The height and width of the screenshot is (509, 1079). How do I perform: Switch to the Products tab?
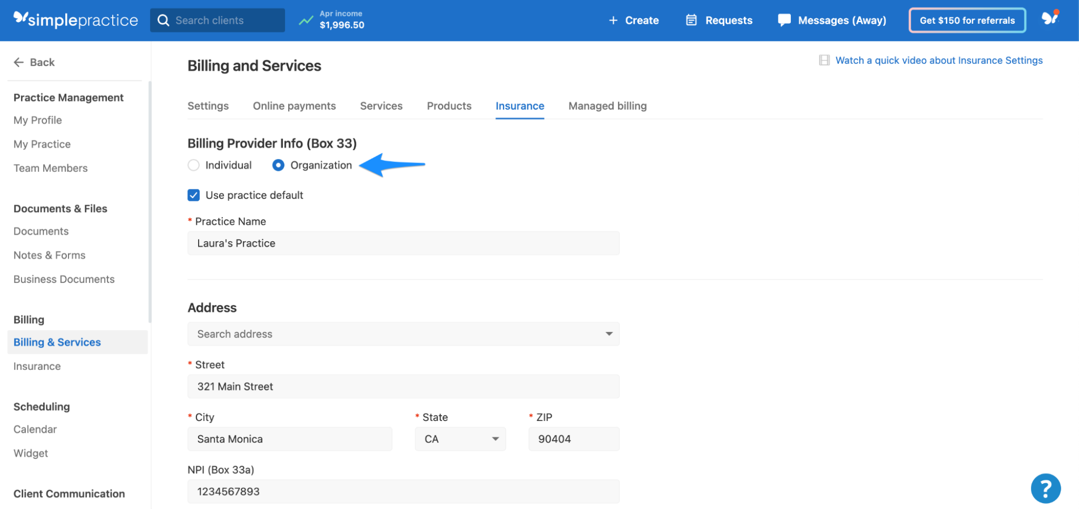449,106
